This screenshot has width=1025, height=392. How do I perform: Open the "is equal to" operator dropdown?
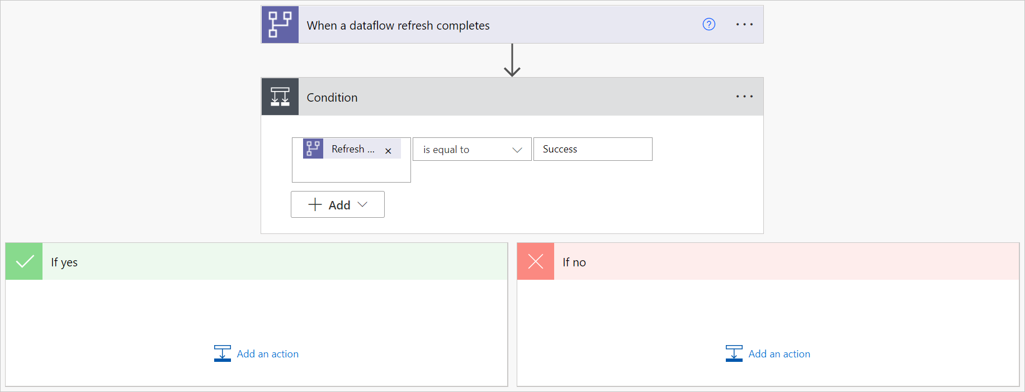(x=472, y=149)
